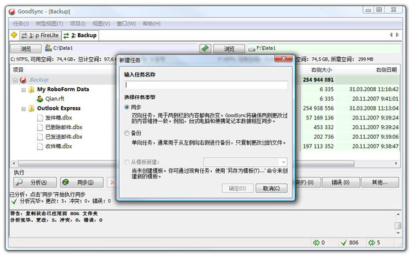412x257 pixels.
Task: Select the 备份 task type radio button
Action: [127, 133]
